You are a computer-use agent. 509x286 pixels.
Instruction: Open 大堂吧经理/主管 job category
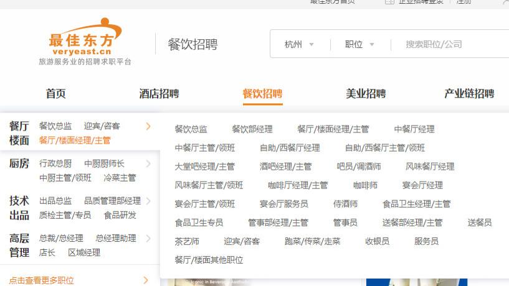click(204, 167)
